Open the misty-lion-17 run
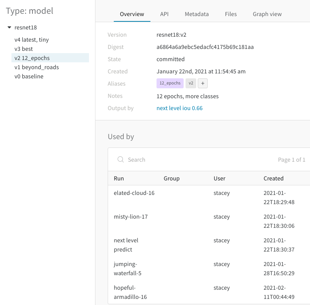The width and height of the screenshot is (310, 305). tap(131, 217)
